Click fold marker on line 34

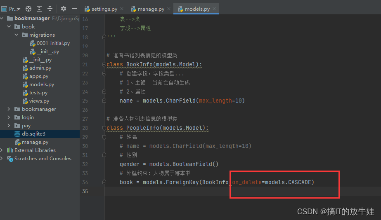coord(104,182)
